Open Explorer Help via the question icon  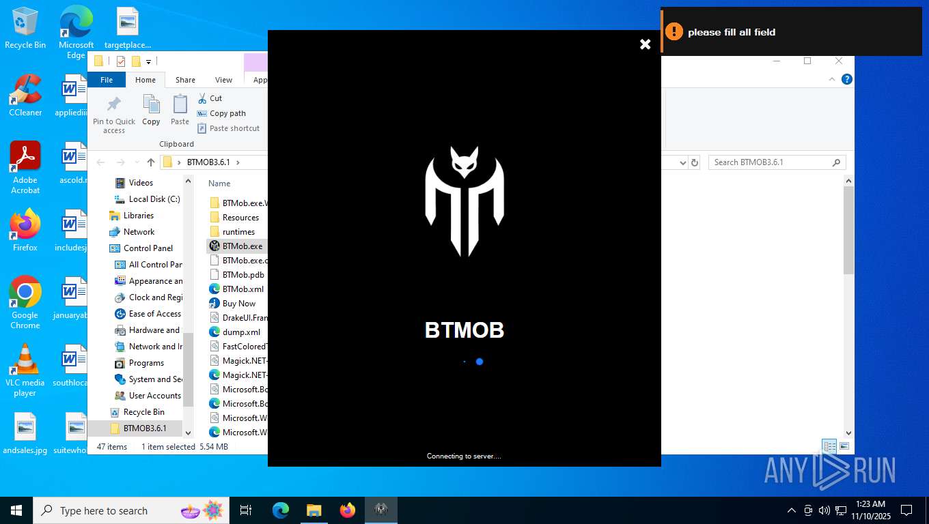847,79
